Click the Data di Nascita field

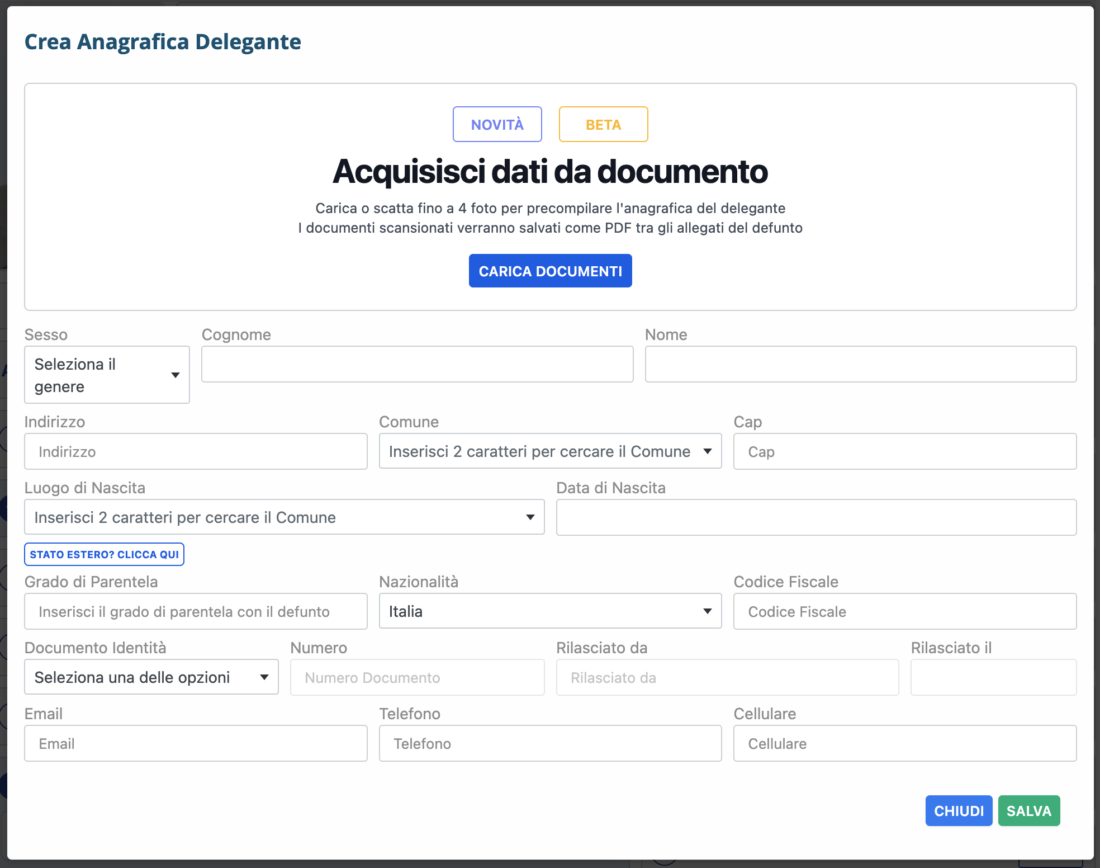(816, 517)
